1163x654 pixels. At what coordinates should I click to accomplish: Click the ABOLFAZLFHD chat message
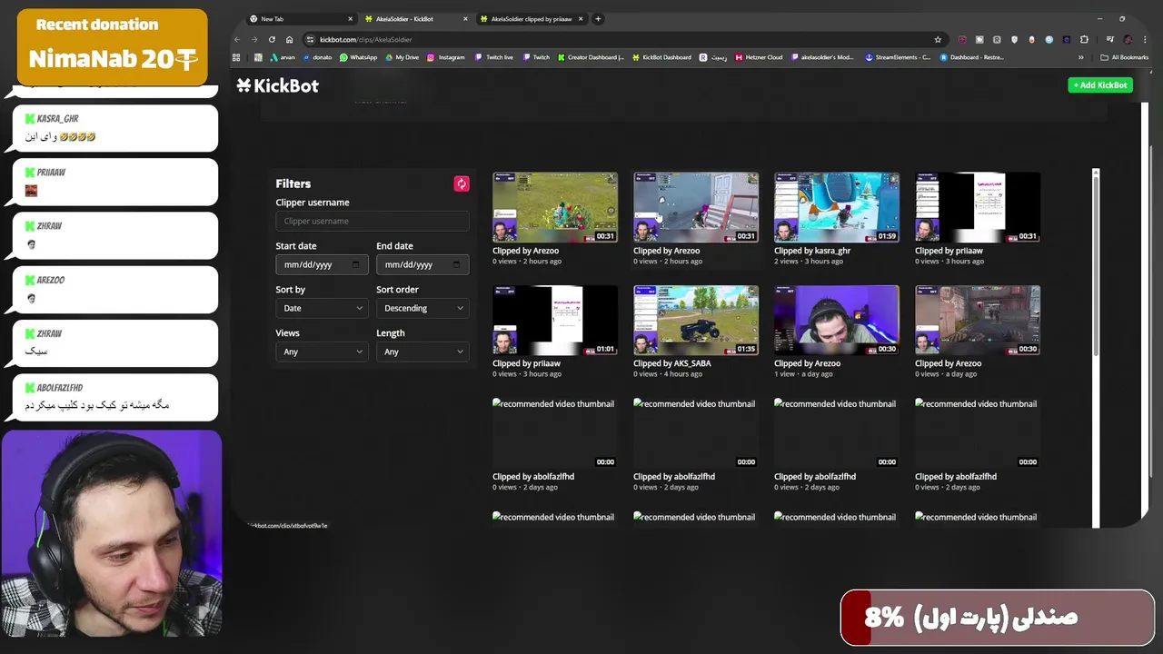pos(115,397)
